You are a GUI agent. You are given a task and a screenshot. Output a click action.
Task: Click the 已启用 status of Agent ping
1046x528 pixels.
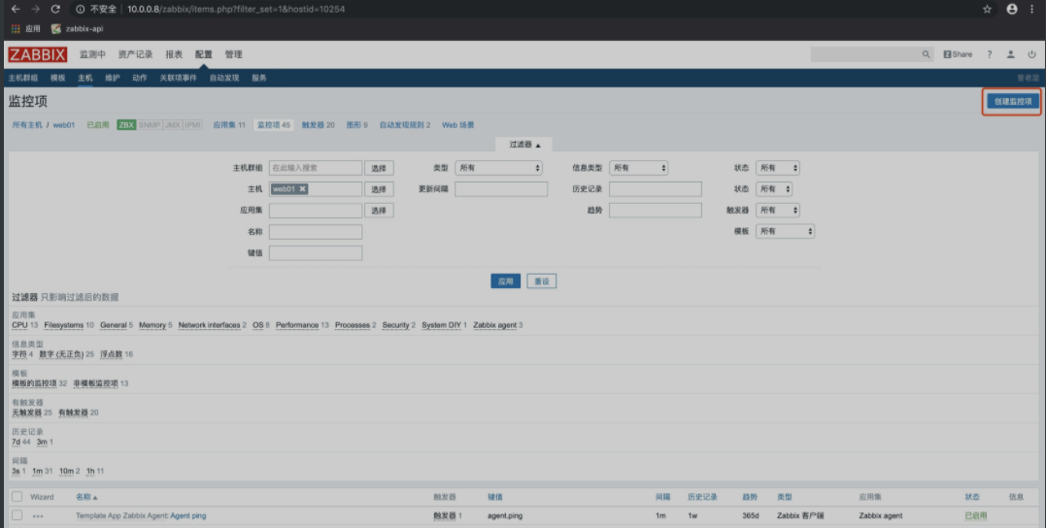[976, 516]
